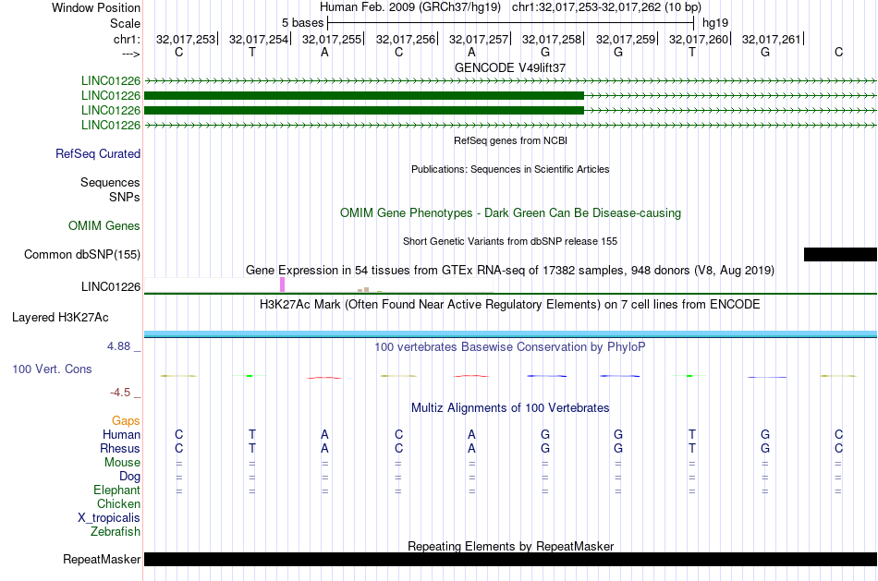Viewport: 878px width, 581px height.
Task: Click the black RepeatMasker element bar
Action: click(x=511, y=560)
